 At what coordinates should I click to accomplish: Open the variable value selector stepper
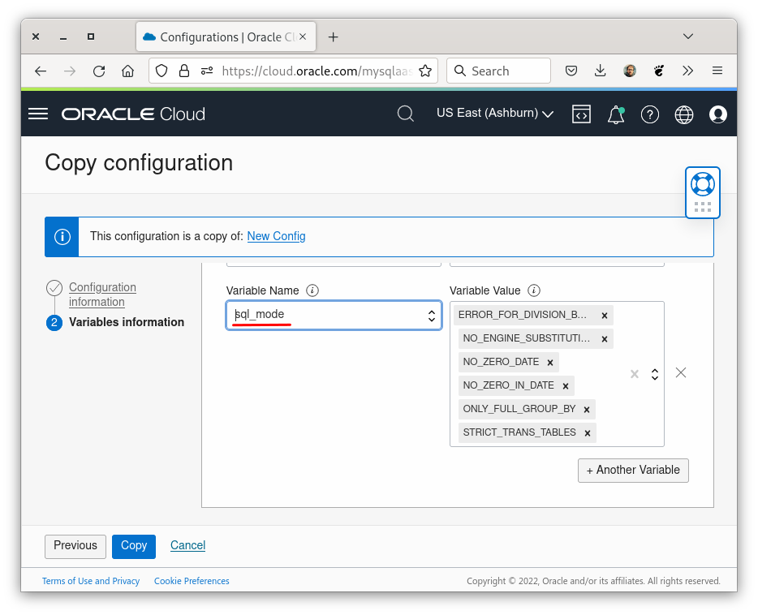coord(655,373)
